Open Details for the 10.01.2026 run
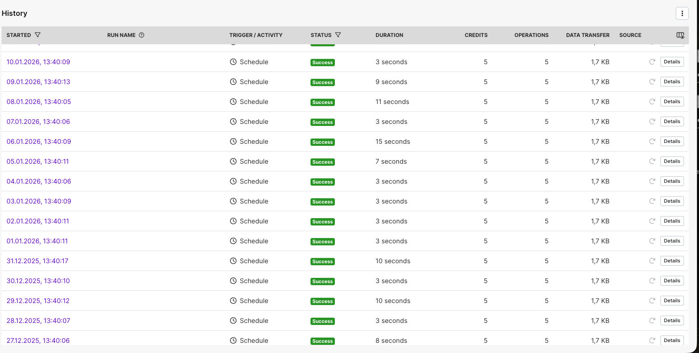The image size is (699, 353). (x=672, y=62)
